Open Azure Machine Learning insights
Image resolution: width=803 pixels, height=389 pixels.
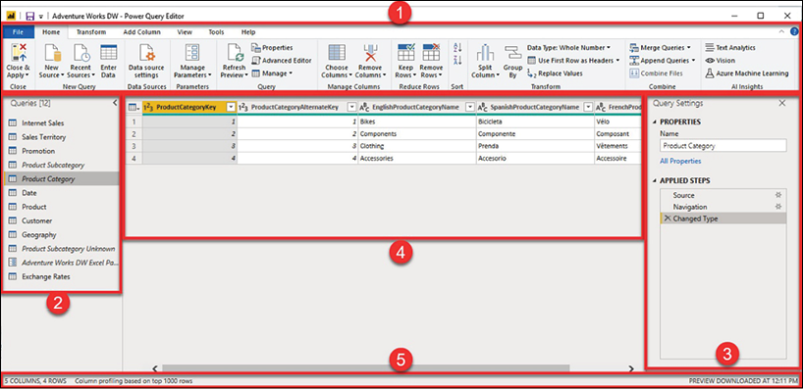click(x=747, y=73)
